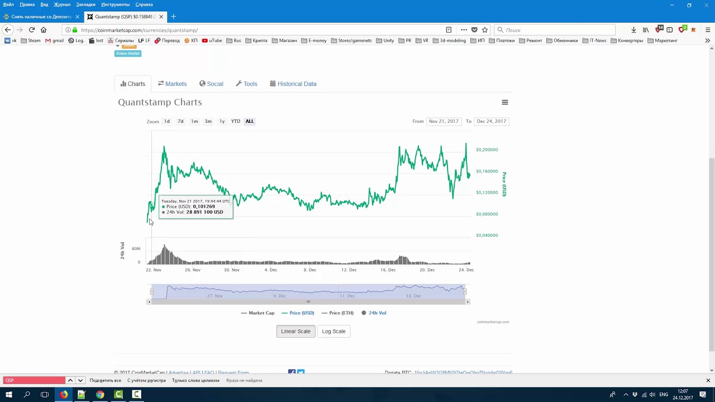Open Windows search from taskbar
The image size is (715, 402).
click(x=26, y=394)
